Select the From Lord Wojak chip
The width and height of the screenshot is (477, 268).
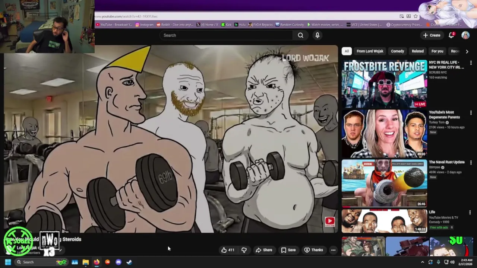pyautogui.click(x=370, y=51)
